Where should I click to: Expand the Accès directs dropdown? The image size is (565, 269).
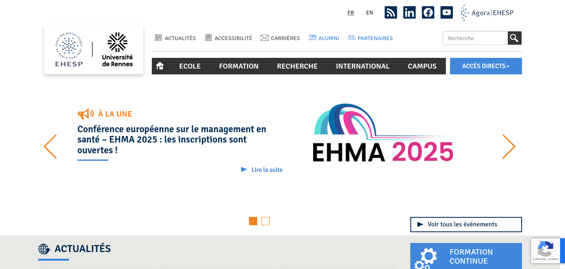[x=486, y=66]
